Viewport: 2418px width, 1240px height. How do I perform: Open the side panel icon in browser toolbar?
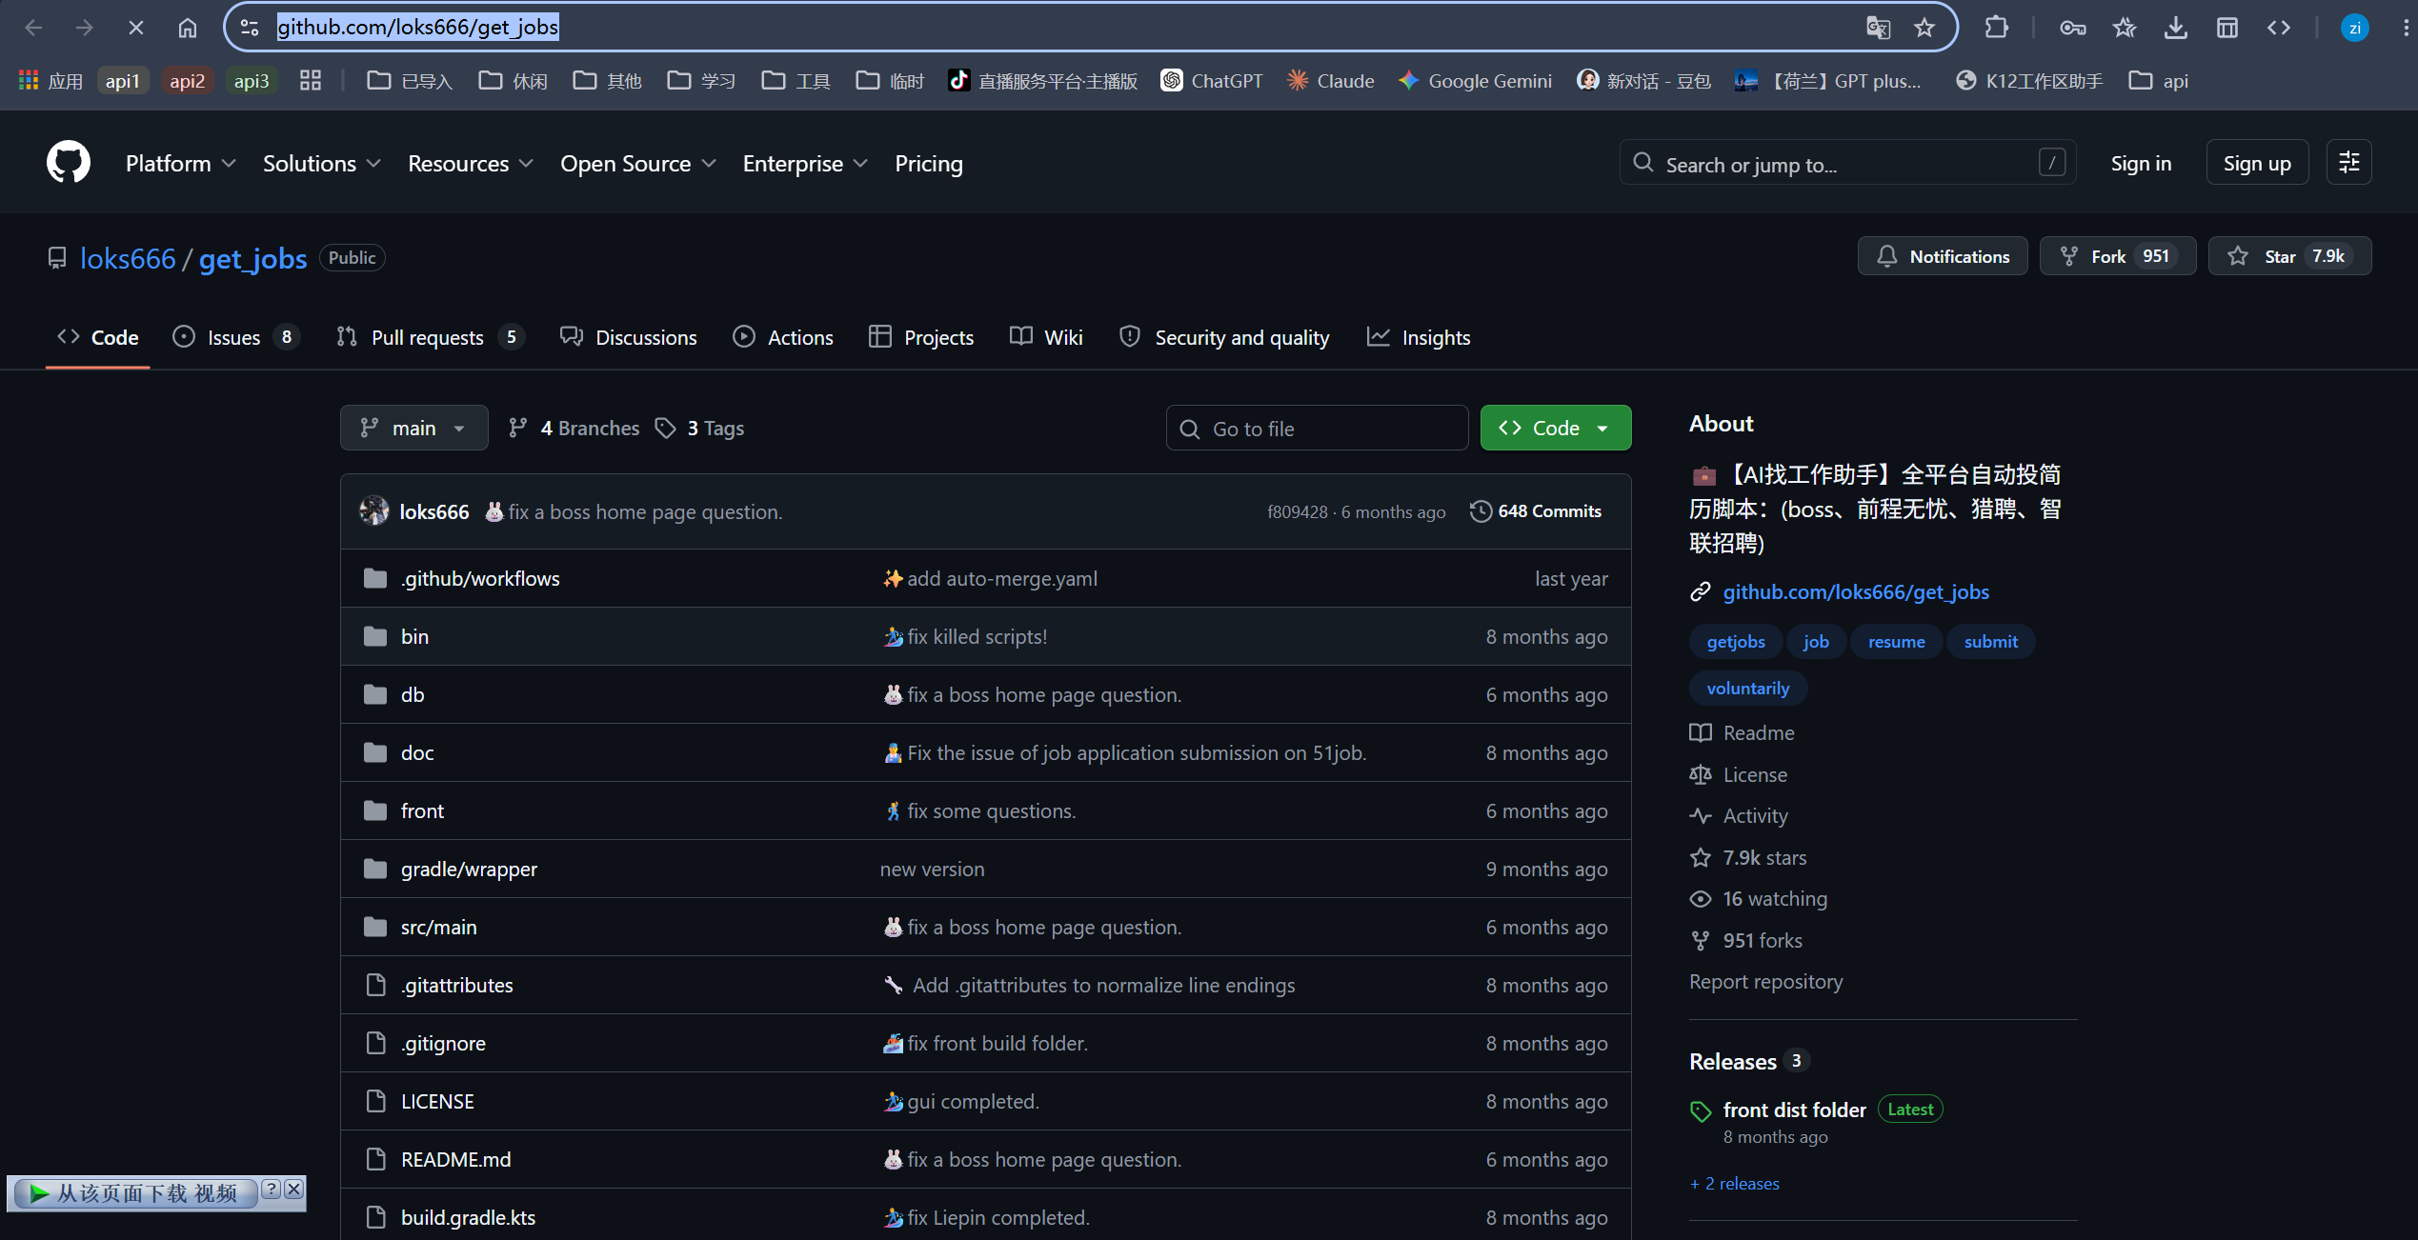(2227, 28)
